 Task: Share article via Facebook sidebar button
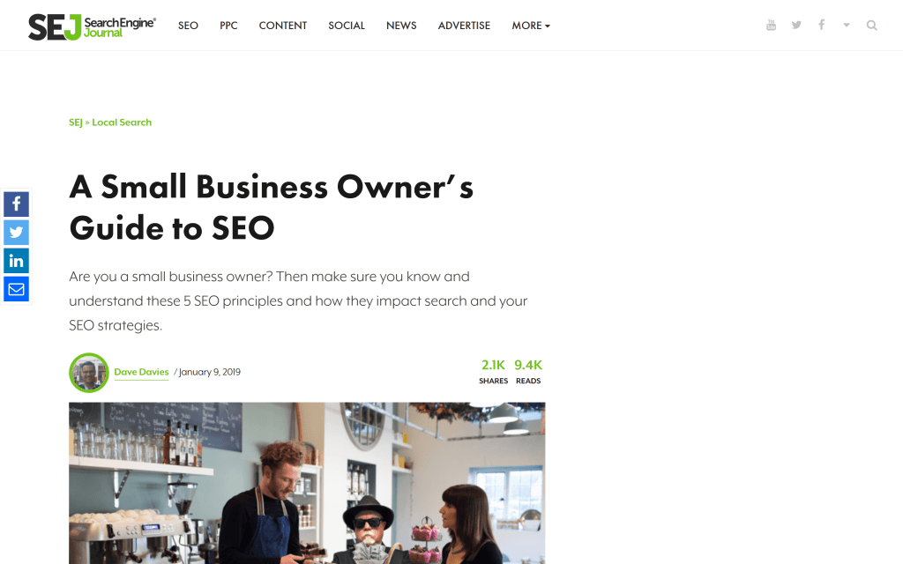click(16, 204)
